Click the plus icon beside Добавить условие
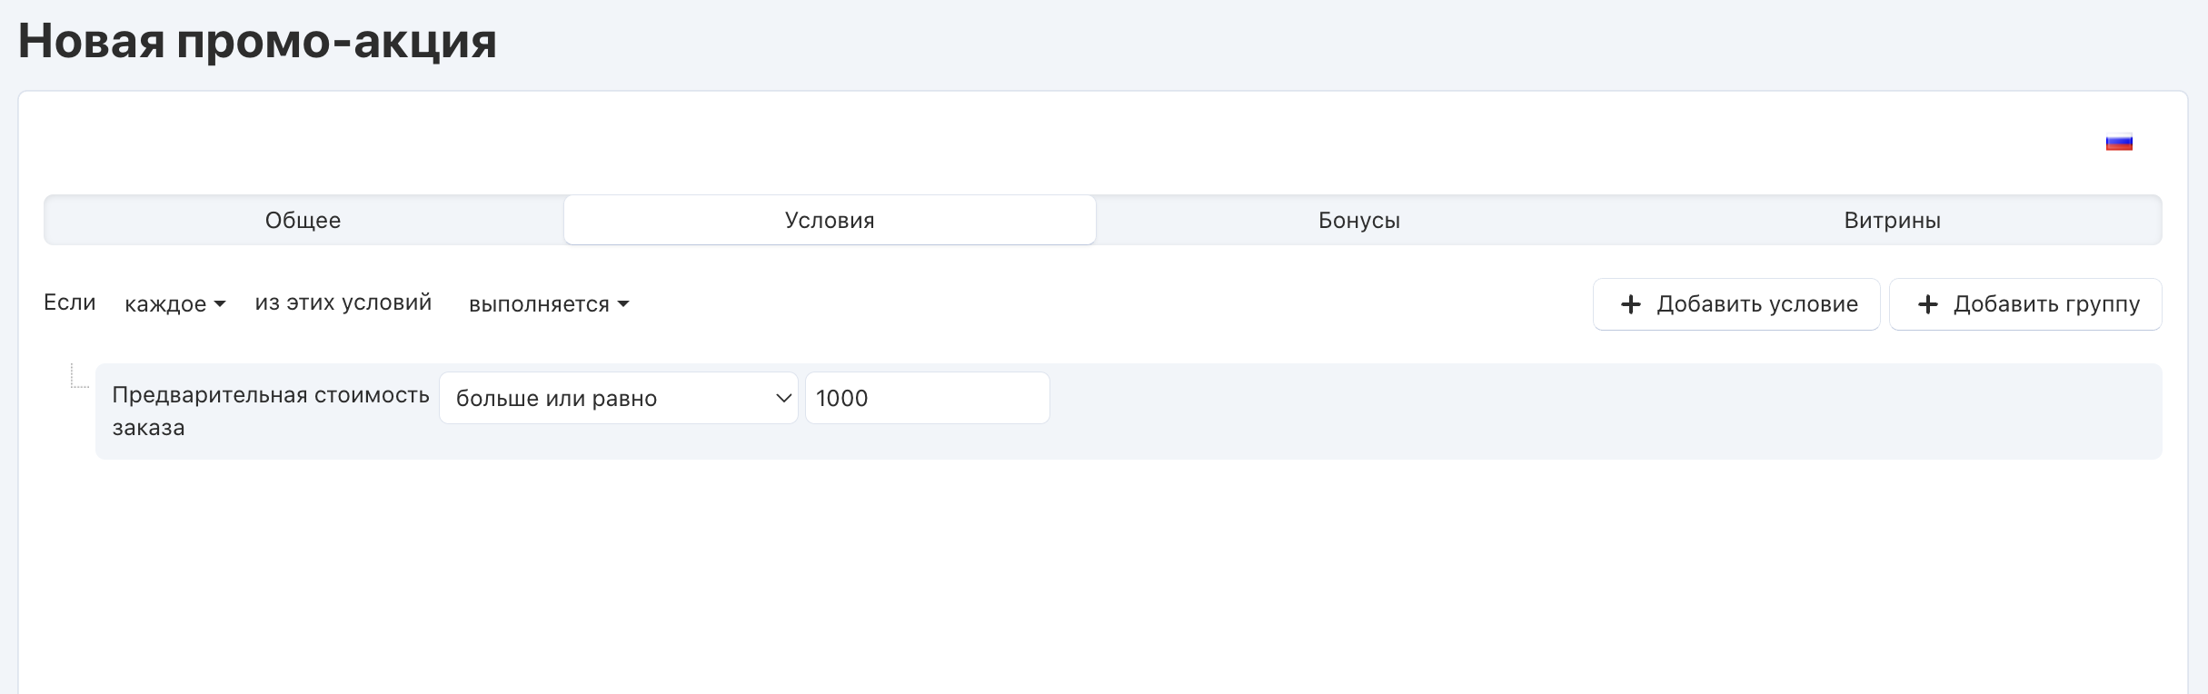This screenshot has height=694, width=2208. pos(1631,304)
